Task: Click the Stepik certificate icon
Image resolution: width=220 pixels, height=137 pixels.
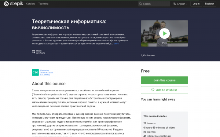Action: point(33,52)
